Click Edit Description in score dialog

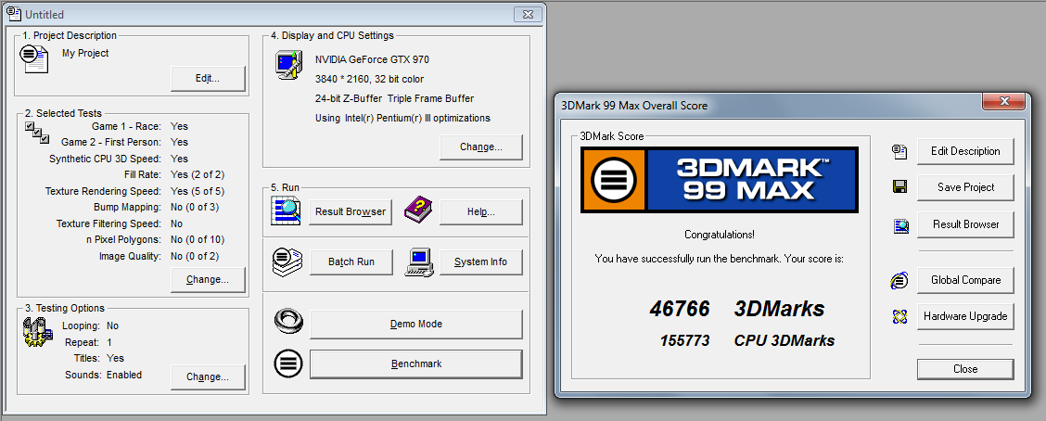point(965,151)
